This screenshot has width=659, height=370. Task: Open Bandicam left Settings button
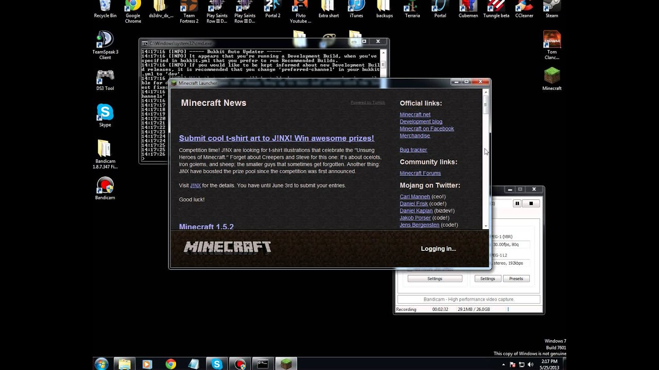[x=435, y=279]
